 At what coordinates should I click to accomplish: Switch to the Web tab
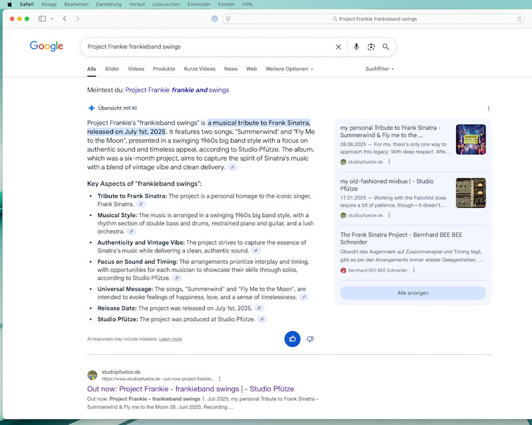point(251,69)
